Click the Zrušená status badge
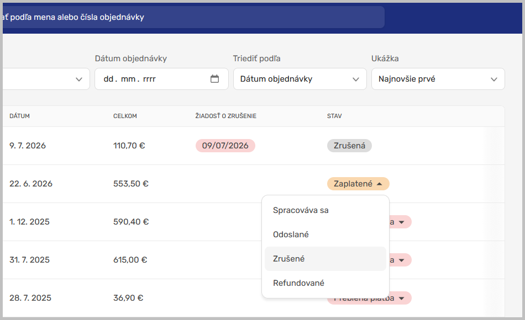525x320 pixels. [349, 146]
